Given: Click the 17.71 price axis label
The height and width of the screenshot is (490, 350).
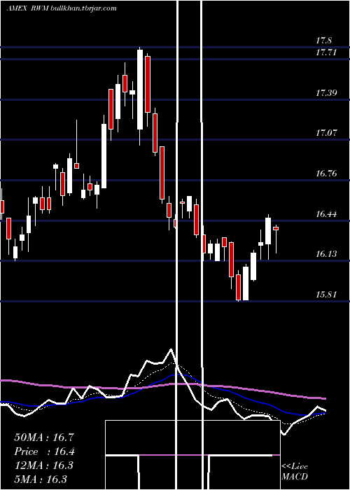Looking at the screenshot, I should (x=326, y=52).
